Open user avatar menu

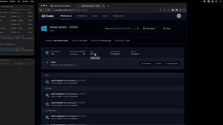(x=179, y=16)
